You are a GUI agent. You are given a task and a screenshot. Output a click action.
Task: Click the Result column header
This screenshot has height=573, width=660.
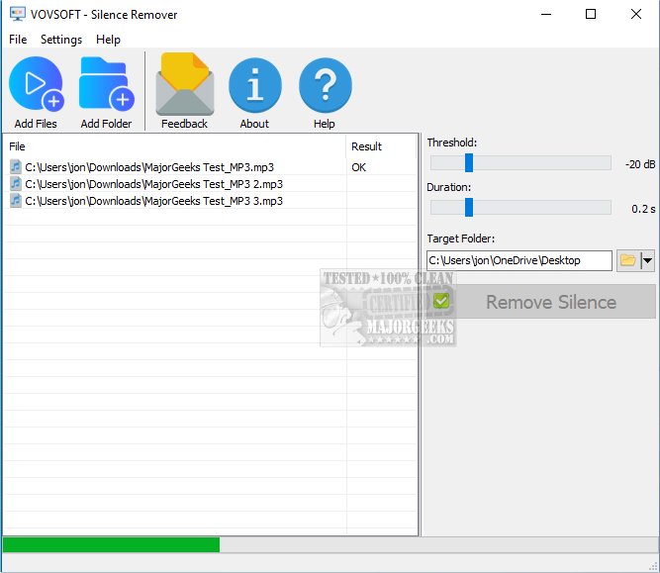[381, 146]
